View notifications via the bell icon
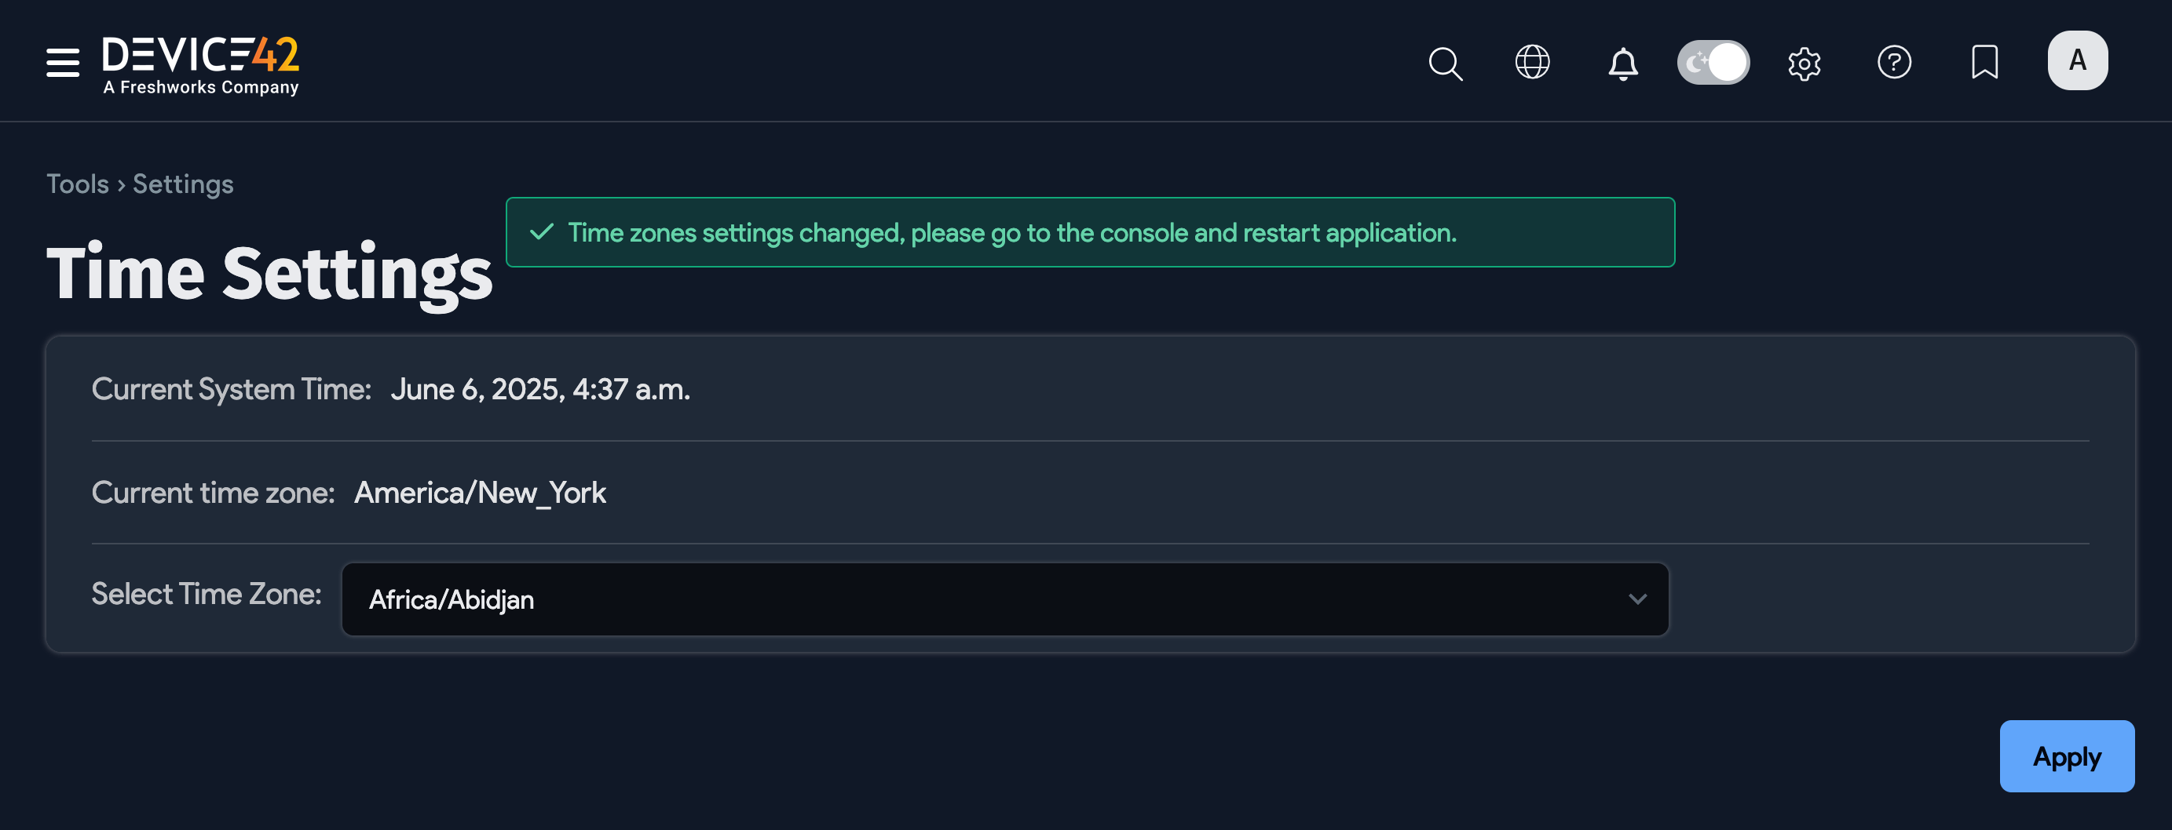The width and height of the screenshot is (2172, 830). tap(1622, 61)
